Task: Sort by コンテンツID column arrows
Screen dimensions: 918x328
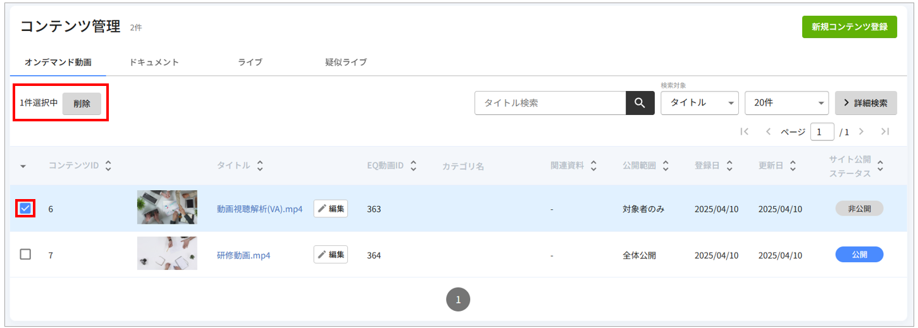Action: [x=108, y=166]
